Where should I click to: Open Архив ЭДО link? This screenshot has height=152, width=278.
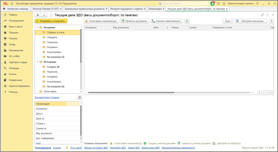[x=134, y=148]
